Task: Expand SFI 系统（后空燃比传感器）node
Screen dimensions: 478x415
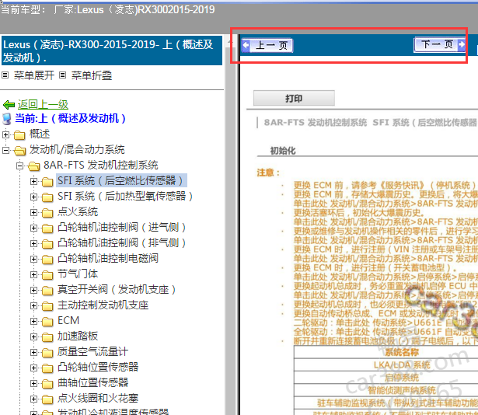Action: point(34,181)
